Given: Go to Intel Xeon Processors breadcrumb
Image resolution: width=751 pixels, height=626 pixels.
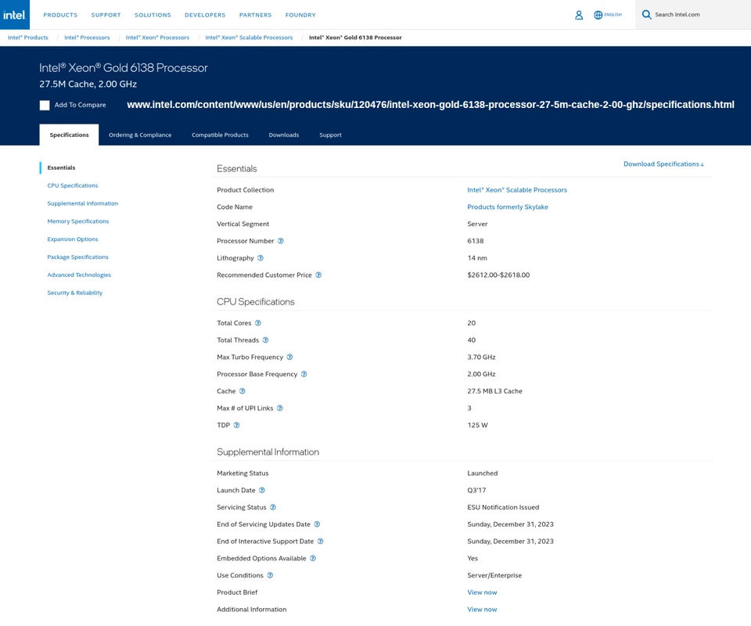Looking at the screenshot, I should tap(157, 38).
